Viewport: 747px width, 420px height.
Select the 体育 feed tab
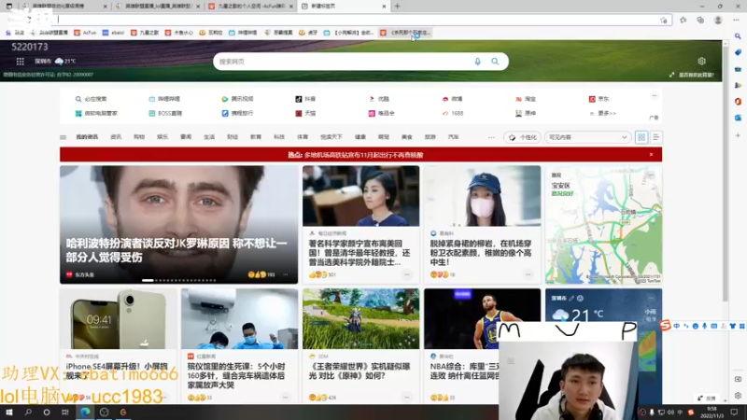tap(303, 137)
